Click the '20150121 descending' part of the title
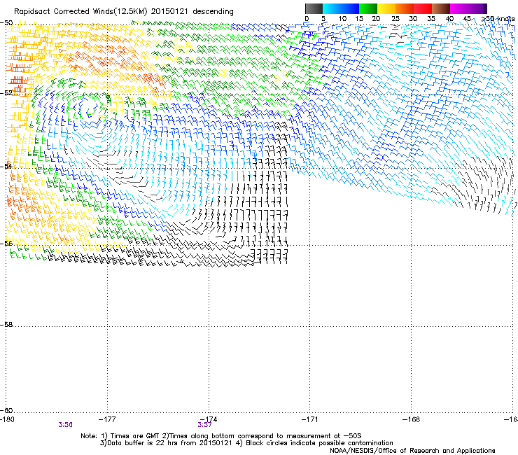 pos(192,12)
